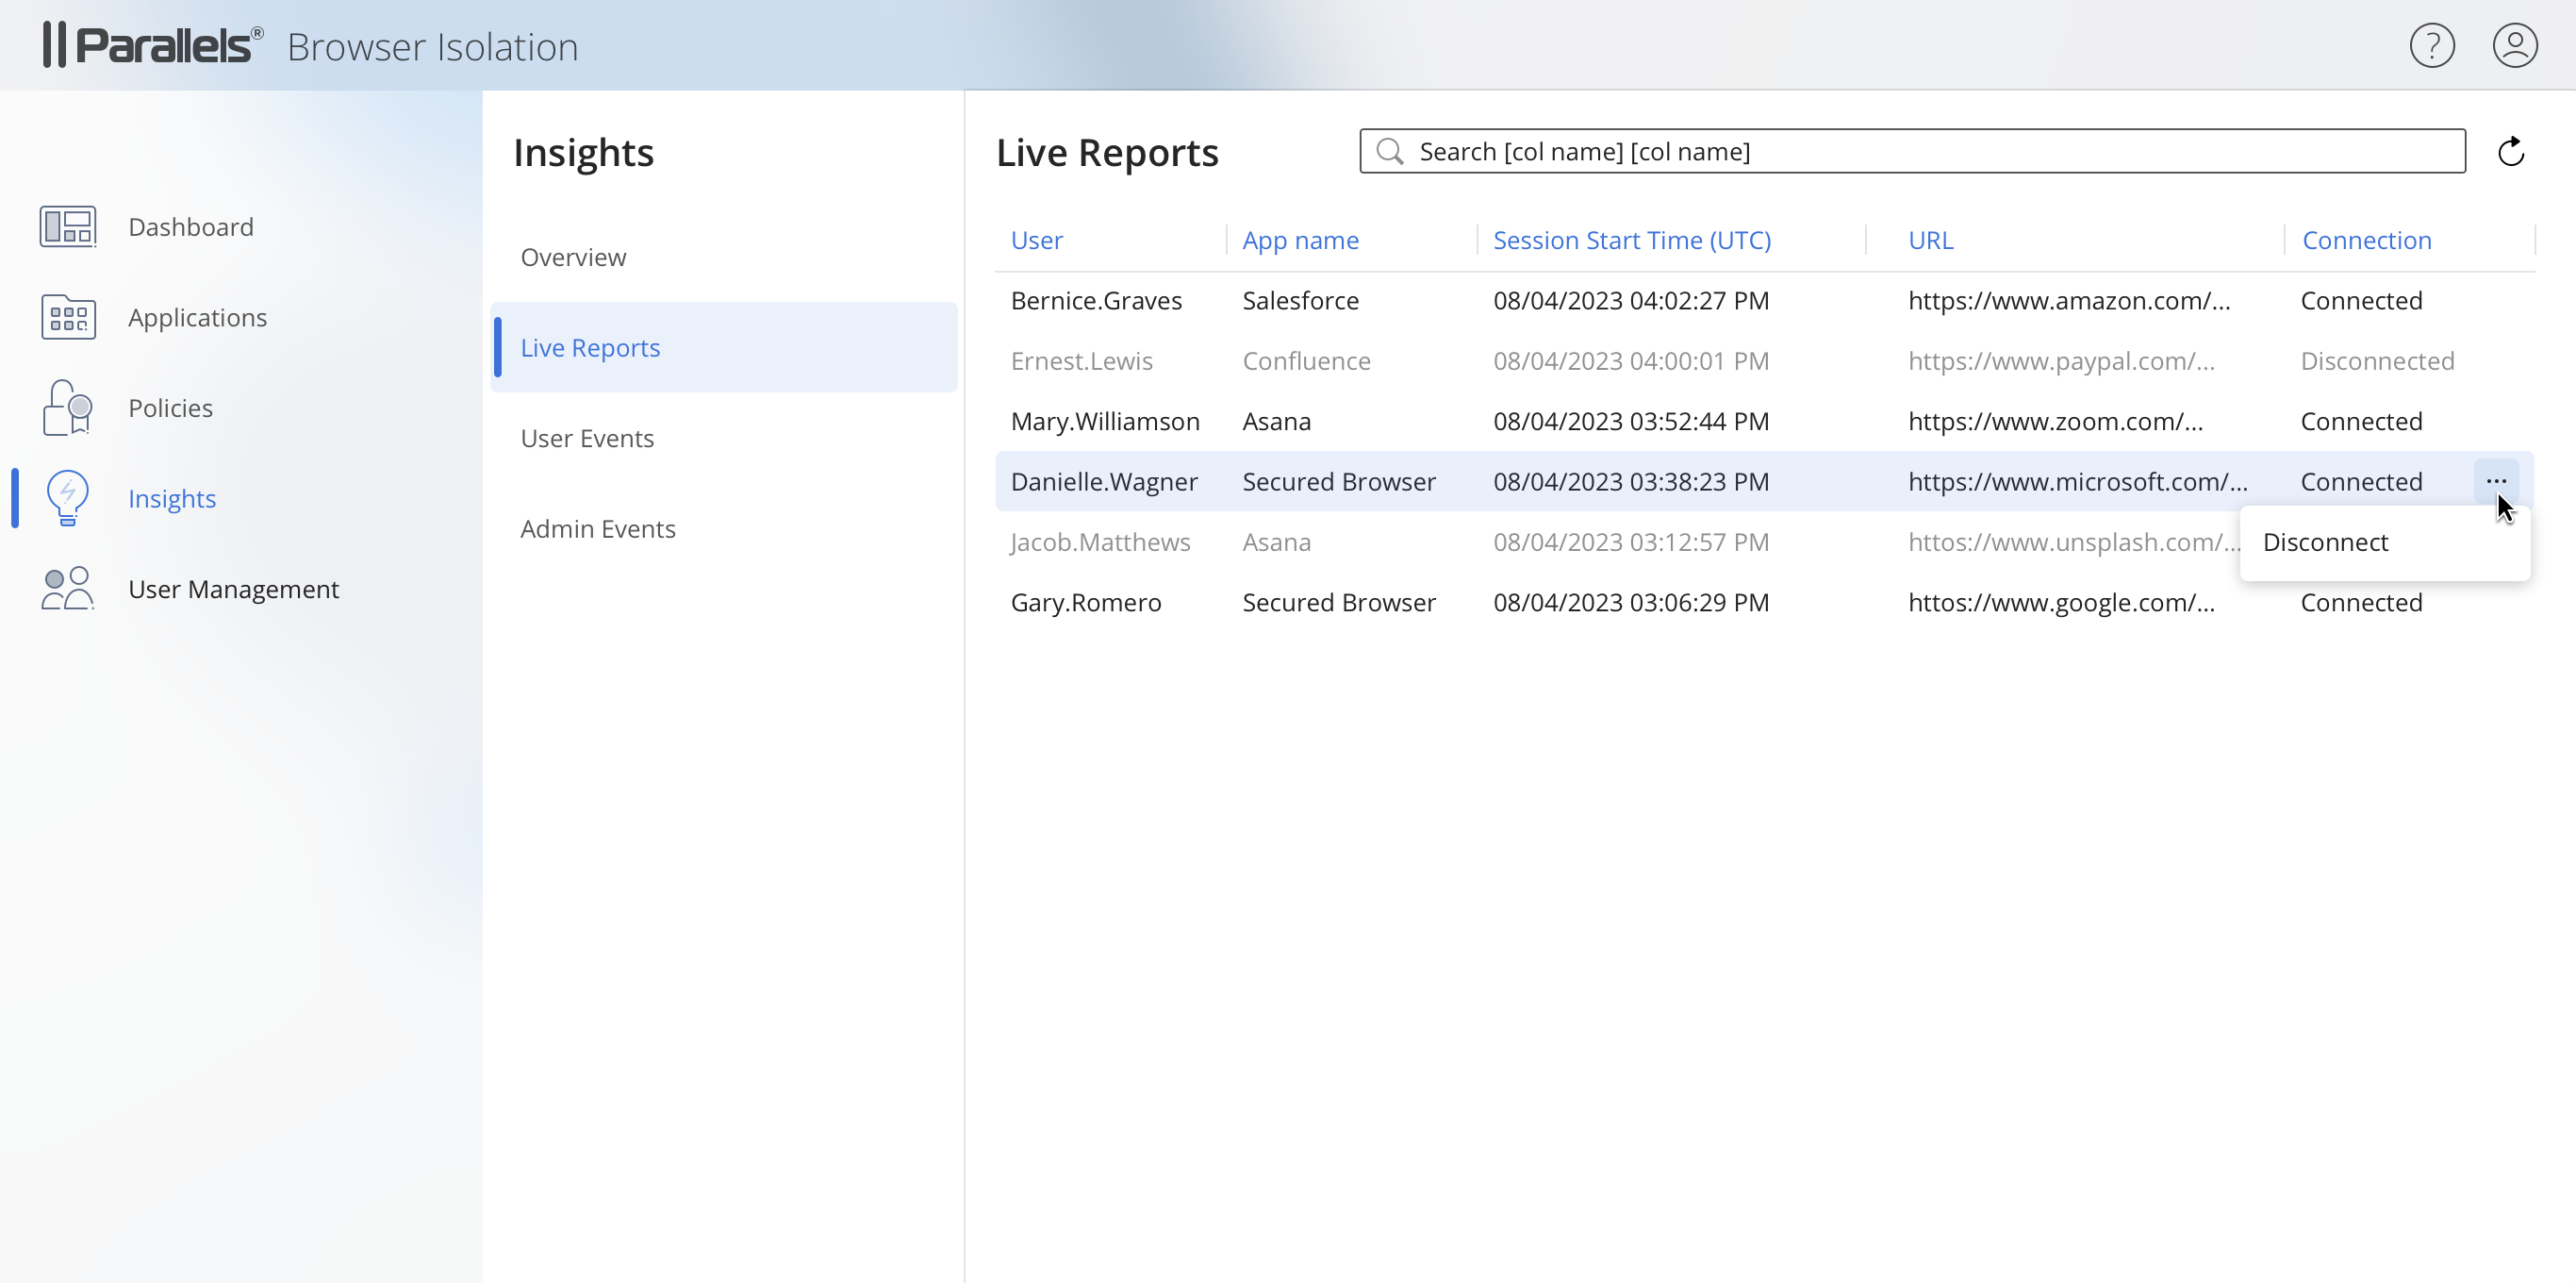This screenshot has height=1283, width=2576.
Task: Click the User Management people icon
Action: tap(67, 589)
